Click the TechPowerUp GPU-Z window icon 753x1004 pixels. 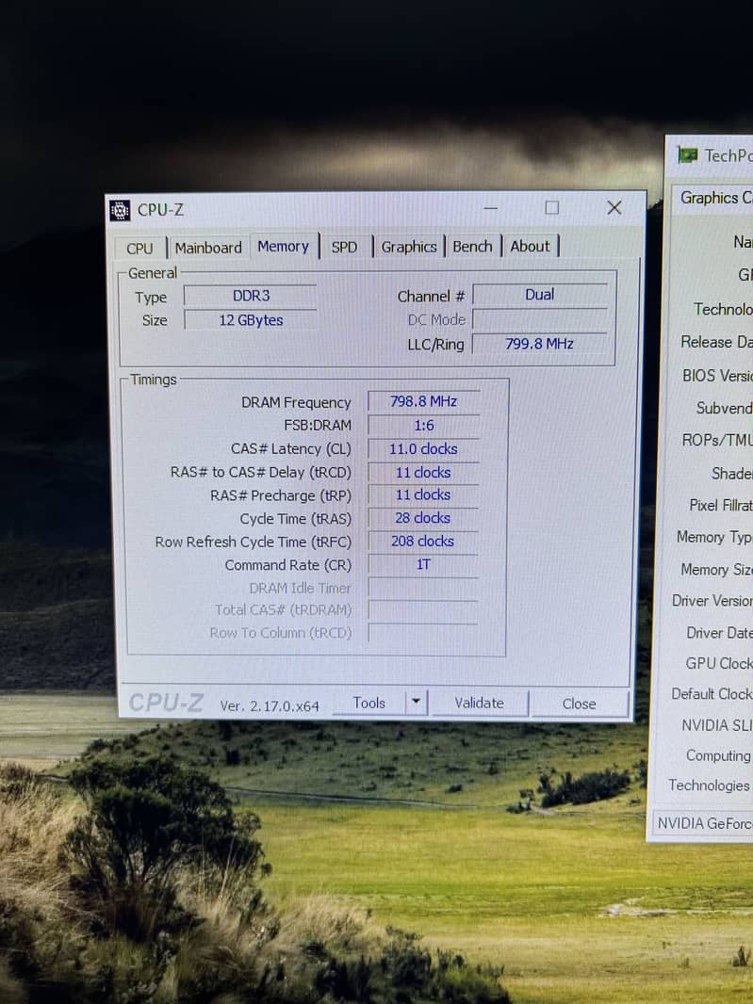tap(688, 155)
